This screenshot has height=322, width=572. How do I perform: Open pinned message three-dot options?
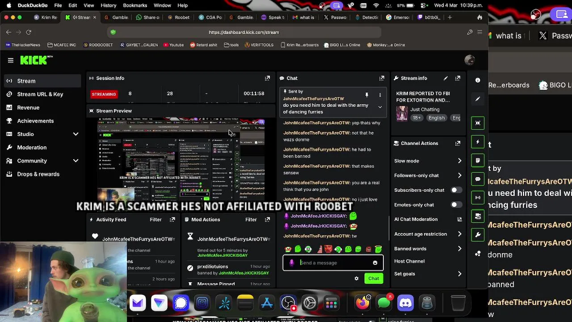pos(380,95)
